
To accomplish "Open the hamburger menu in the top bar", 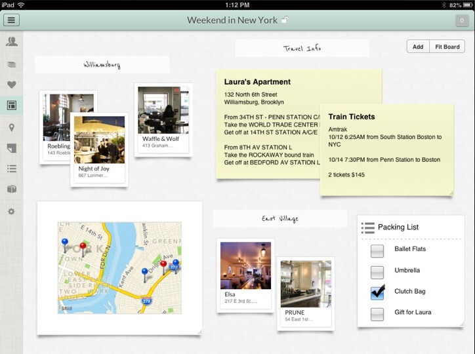I will point(11,20).
